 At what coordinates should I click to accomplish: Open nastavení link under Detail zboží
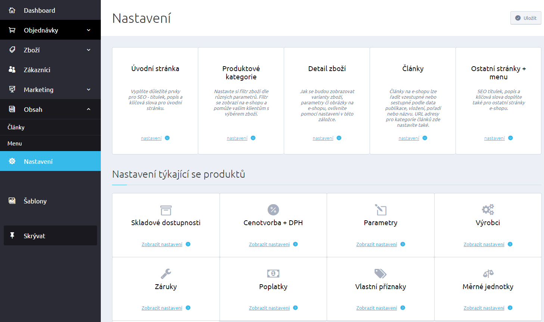coord(323,138)
